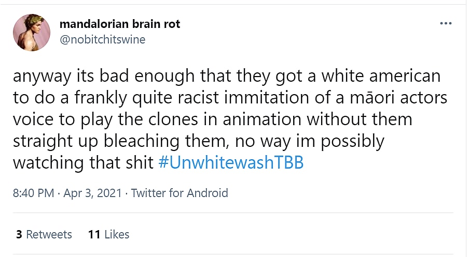Click the words watching that shit

click(84, 163)
